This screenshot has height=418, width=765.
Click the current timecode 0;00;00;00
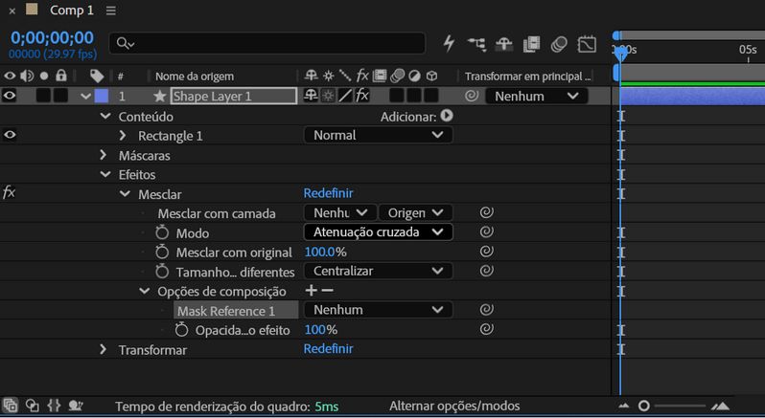(52, 38)
